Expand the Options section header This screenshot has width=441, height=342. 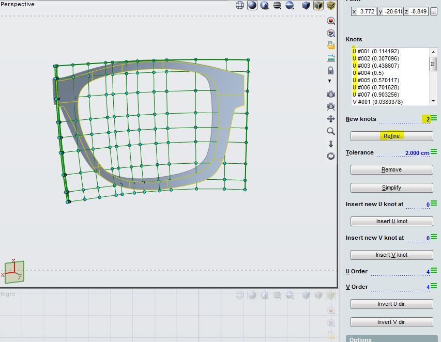point(391,338)
